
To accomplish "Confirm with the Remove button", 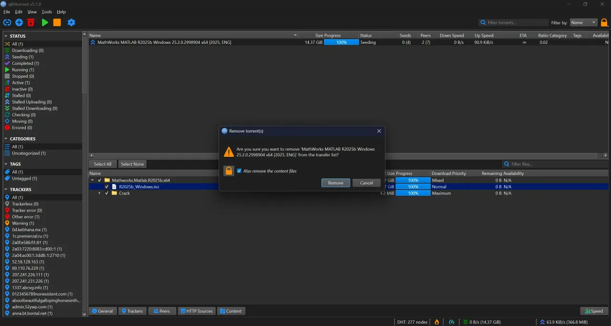I will tap(336, 183).
